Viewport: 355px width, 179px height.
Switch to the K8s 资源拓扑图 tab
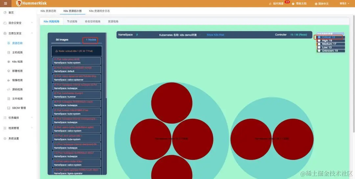click(x=72, y=11)
